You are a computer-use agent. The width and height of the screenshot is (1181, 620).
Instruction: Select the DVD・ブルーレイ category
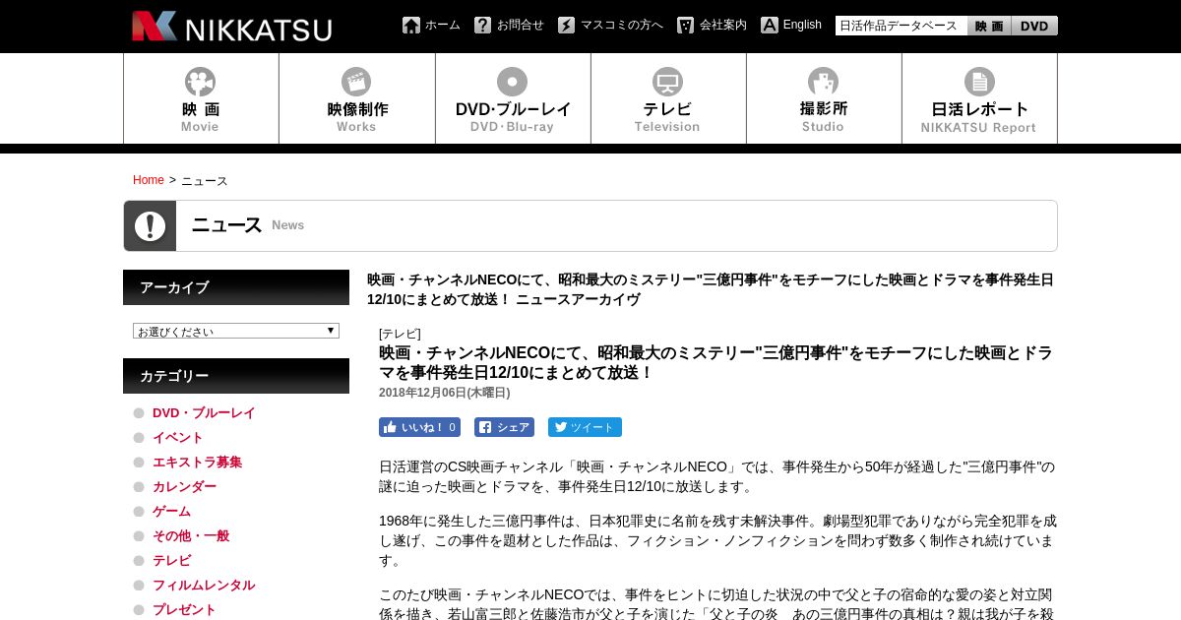(204, 413)
